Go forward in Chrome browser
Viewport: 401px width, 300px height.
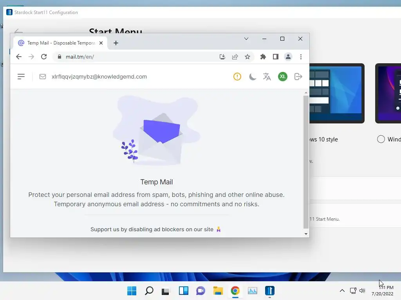31,57
